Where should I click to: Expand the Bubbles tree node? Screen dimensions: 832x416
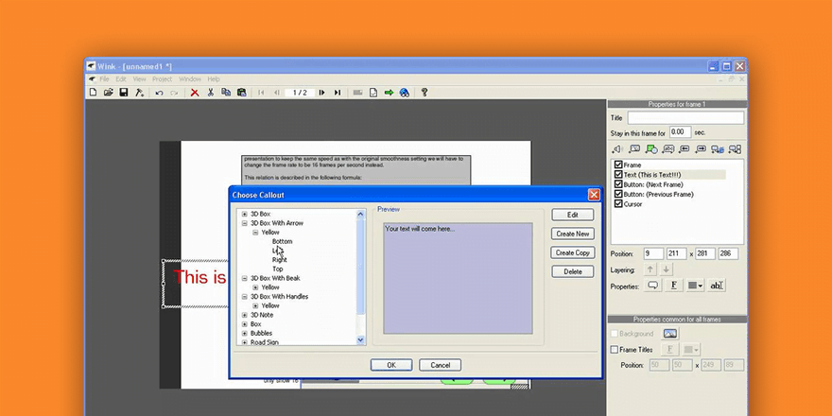point(244,334)
